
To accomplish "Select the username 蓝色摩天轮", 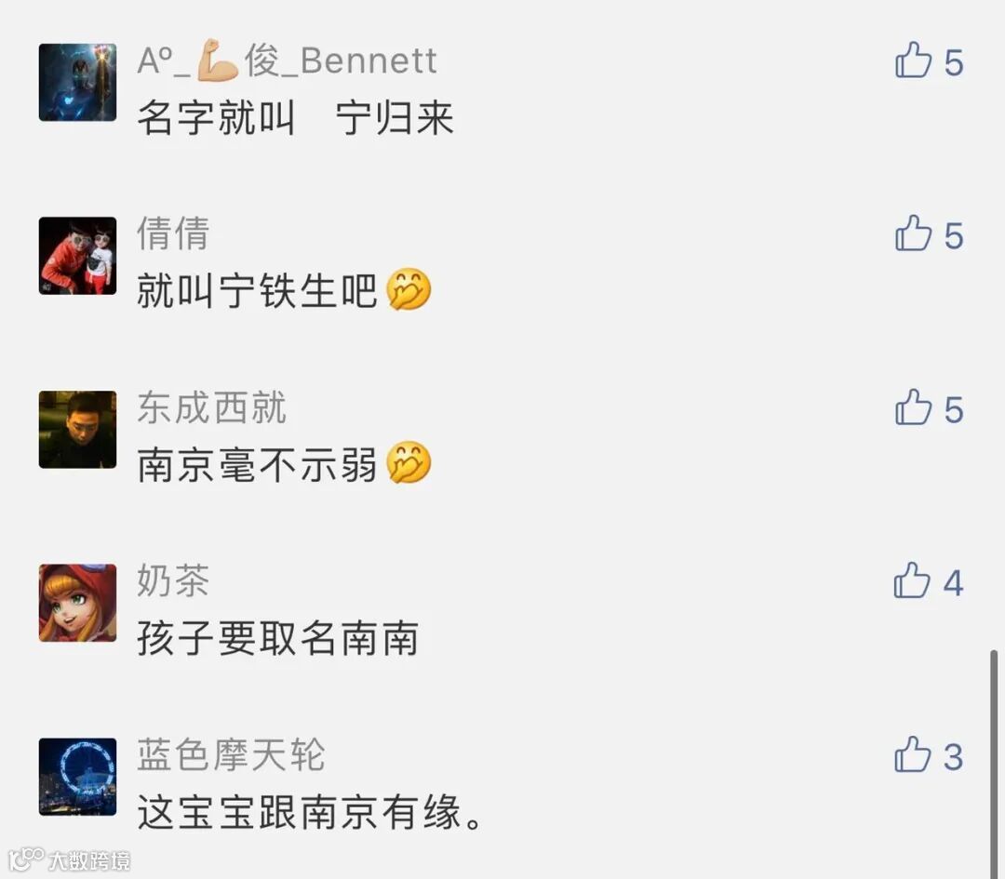I will 231,754.
